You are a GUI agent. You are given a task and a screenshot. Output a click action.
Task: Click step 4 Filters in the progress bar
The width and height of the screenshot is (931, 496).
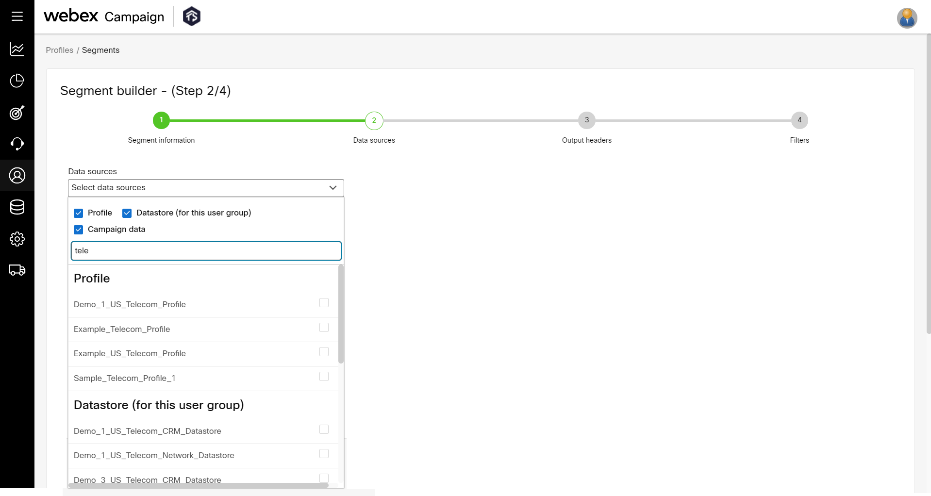click(799, 120)
